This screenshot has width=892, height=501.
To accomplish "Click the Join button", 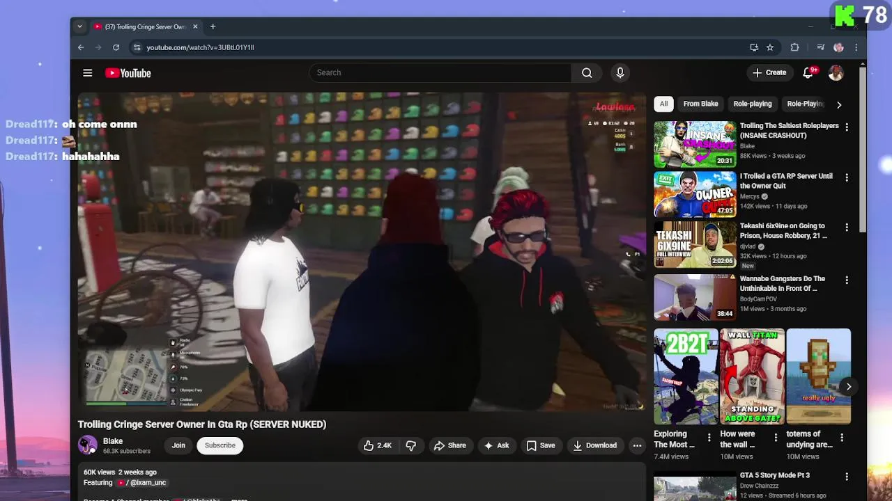I will pyautogui.click(x=178, y=445).
